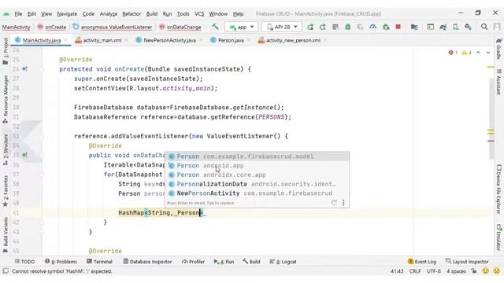The image size is (504, 283).
Task: Open the AVD Manager icon
Action: click(455, 27)
